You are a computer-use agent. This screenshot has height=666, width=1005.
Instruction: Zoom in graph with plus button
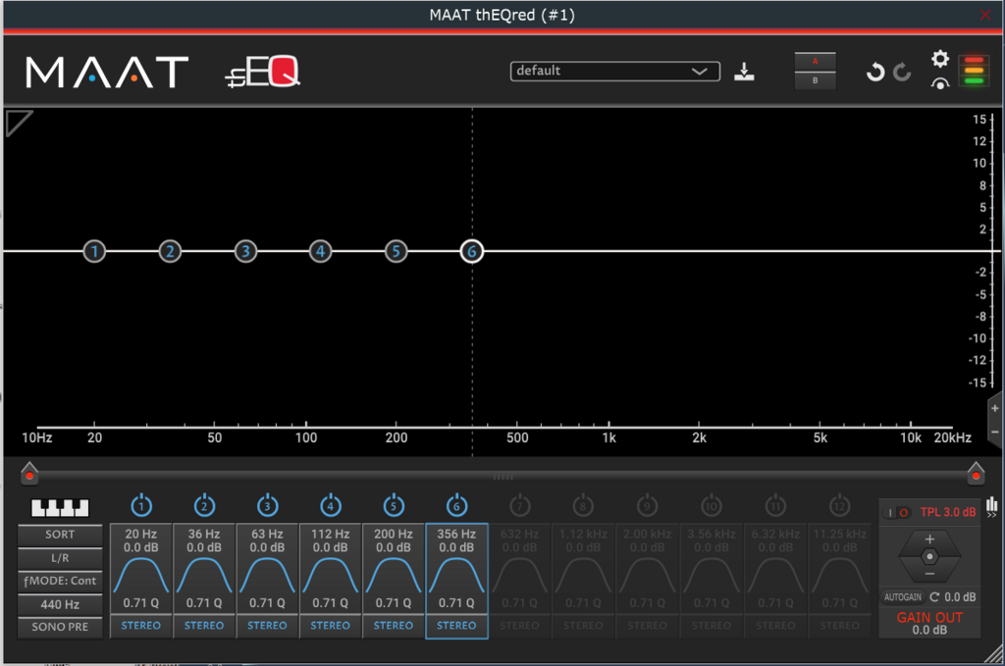tap(995, 408)
